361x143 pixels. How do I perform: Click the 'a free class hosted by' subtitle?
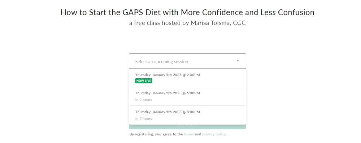pyautogui.click(x=159, y=23)
